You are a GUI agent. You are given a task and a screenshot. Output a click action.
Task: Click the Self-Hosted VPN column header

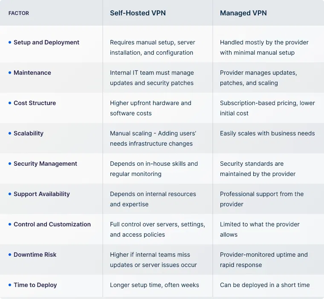coord(138,13)
